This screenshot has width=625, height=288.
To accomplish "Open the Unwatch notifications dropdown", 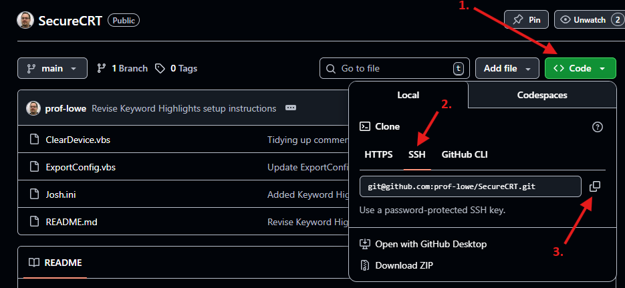I will [590, 19].
